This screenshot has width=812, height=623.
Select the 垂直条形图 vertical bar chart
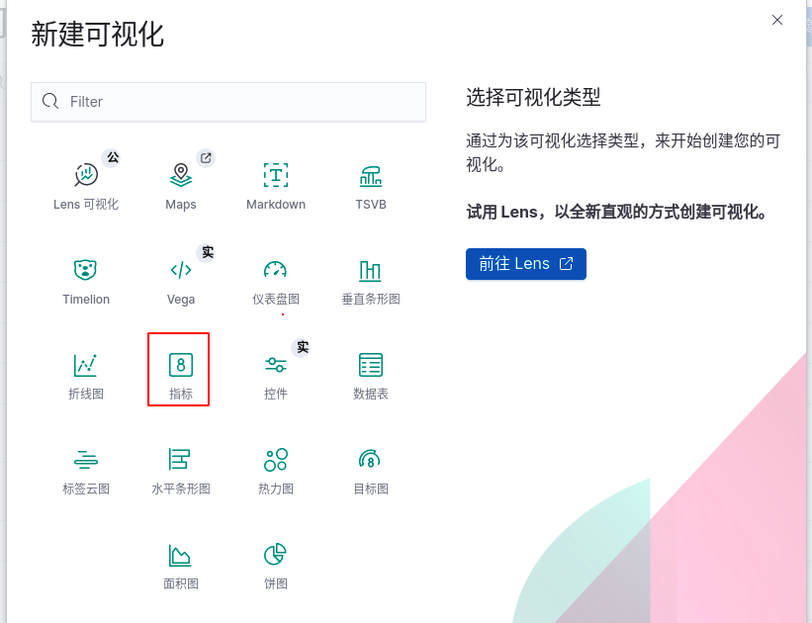(x=370, y=278)
